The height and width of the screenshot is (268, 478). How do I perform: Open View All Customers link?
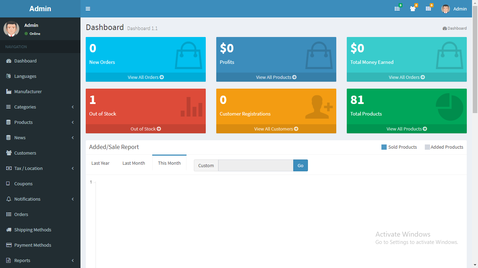pyautogui.click(x=276, y=129)
